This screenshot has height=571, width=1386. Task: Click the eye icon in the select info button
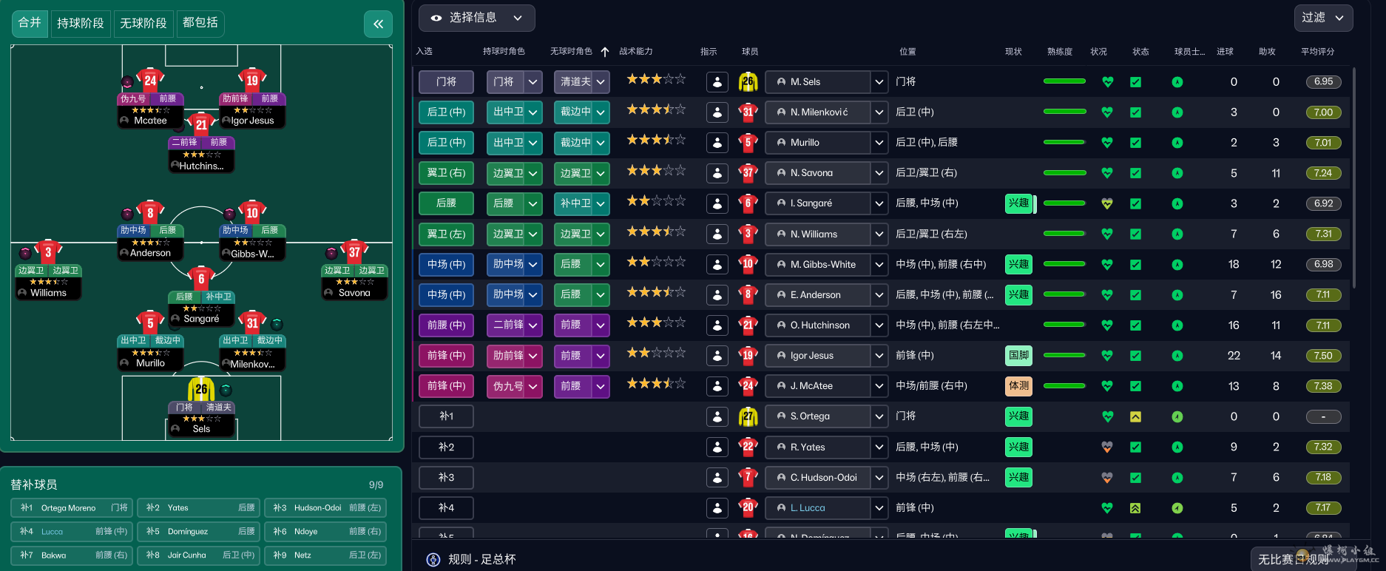pyautogui.click(x=436, y=18)
